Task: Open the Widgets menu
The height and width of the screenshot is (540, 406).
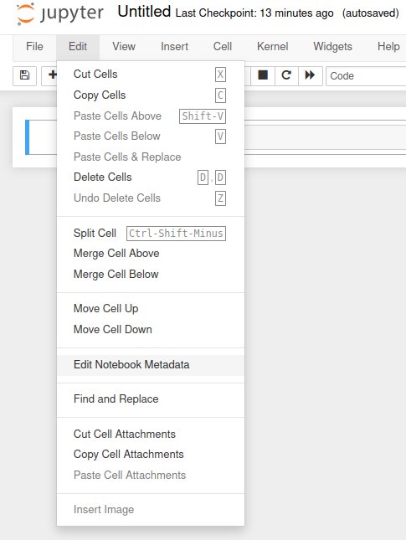Action: coord(332,47)
